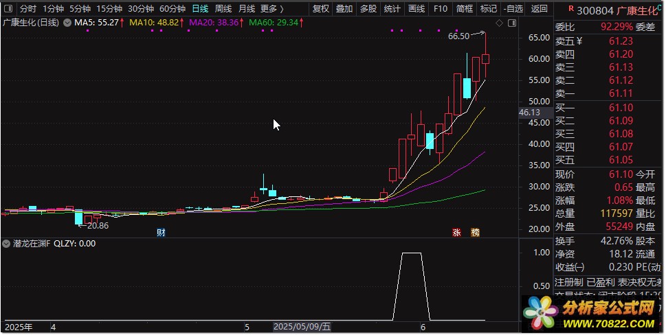Click the 卖三 price 61.13
The width and height of the screenshot is (666, 335).
[x=621, y=67]
